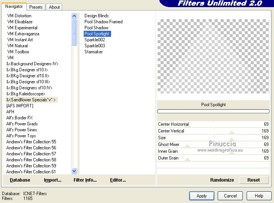The height and width of the screenshot is (203, 274).
Task: Choose the Pool Shadow filter
Action: coord(96,28)
